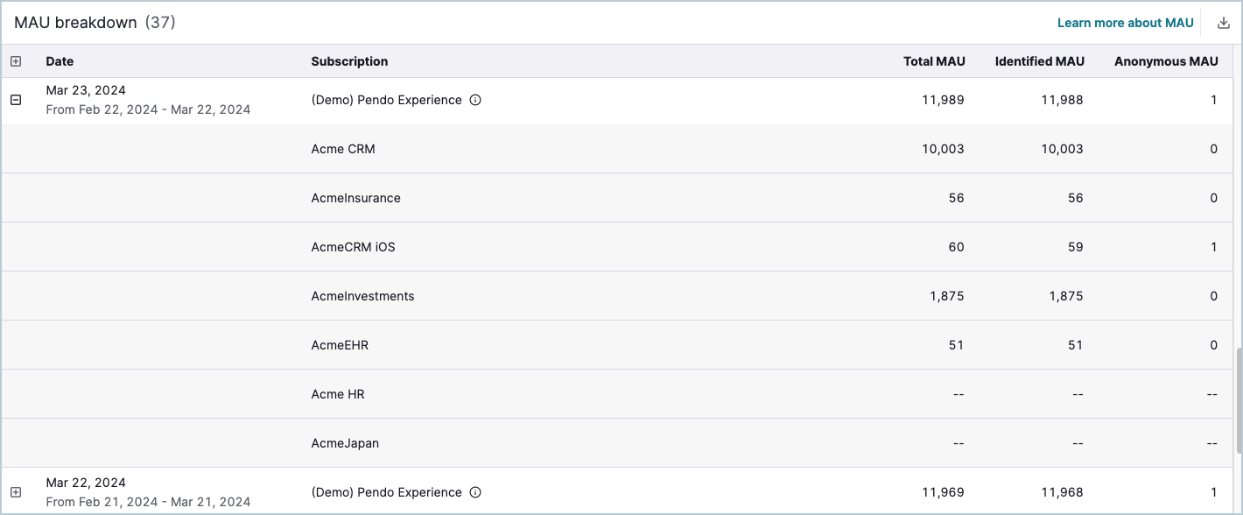Click Identified MAU value 11,988
This screenshot has height=515, width=1243.
click(x=1062, y=100)
